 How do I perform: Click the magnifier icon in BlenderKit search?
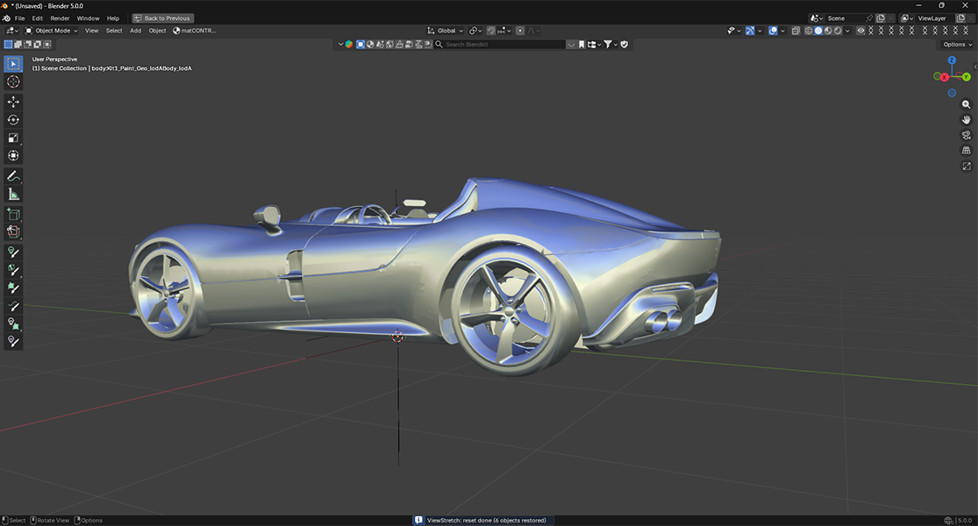click(x=439, y=44)
